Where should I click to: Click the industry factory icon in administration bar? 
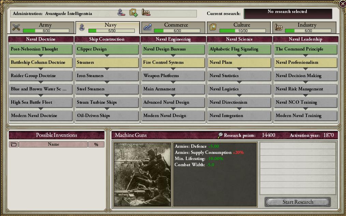click(x=146, y=12)
